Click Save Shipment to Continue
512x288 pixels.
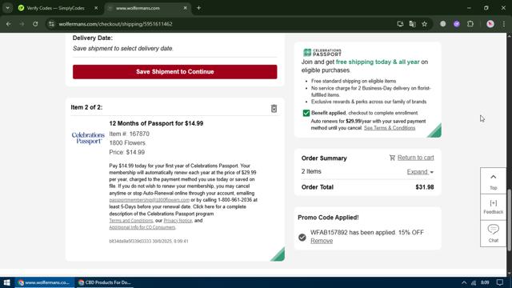coord(174,72)
